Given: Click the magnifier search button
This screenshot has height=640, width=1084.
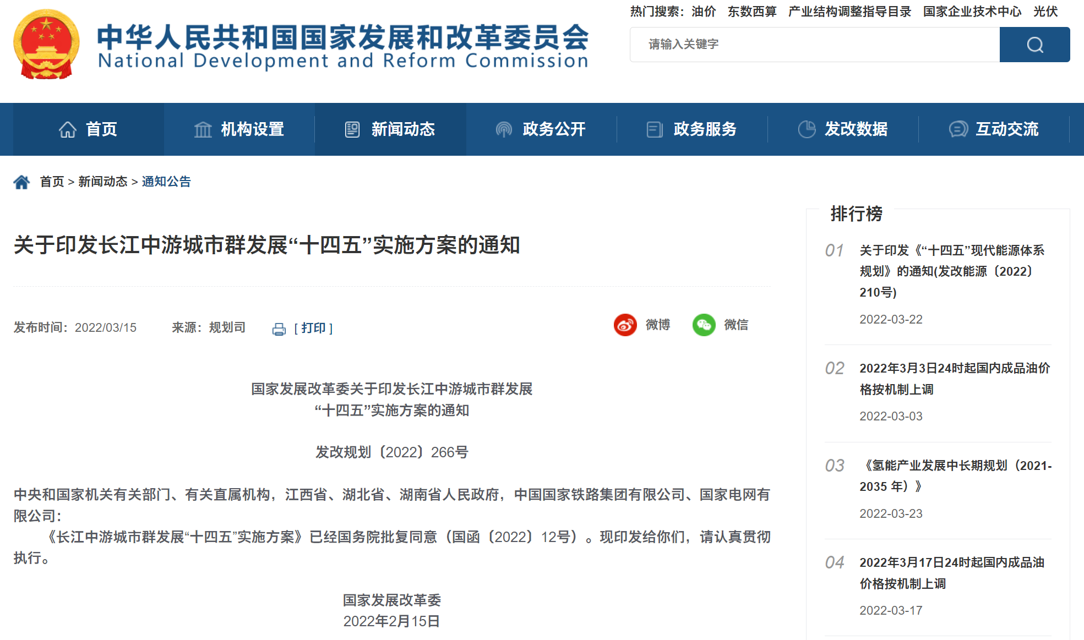Looking at the screenshot, I should [x=1034, y=45].
